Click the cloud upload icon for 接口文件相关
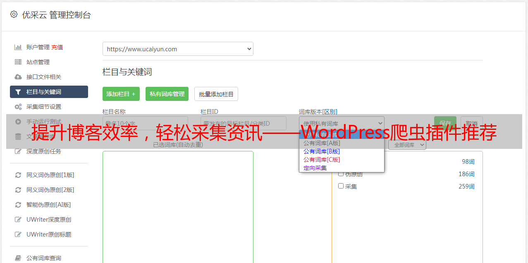Image resolution: width=528 pixels, height=263 pixels. pyautogui.click(x=18, y=77)
